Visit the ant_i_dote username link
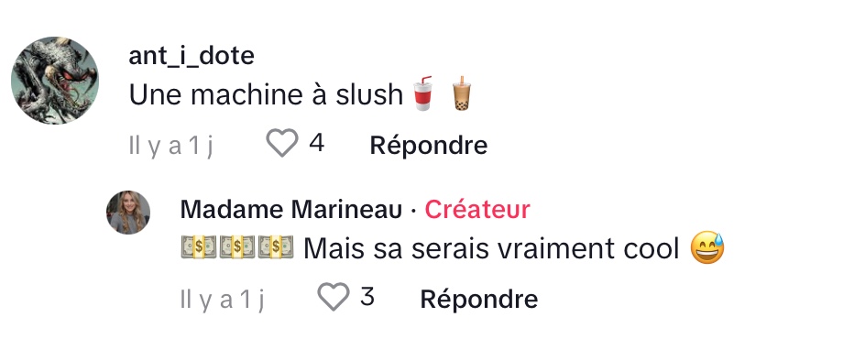Screen dimensions: 854x339 [192, 56]
